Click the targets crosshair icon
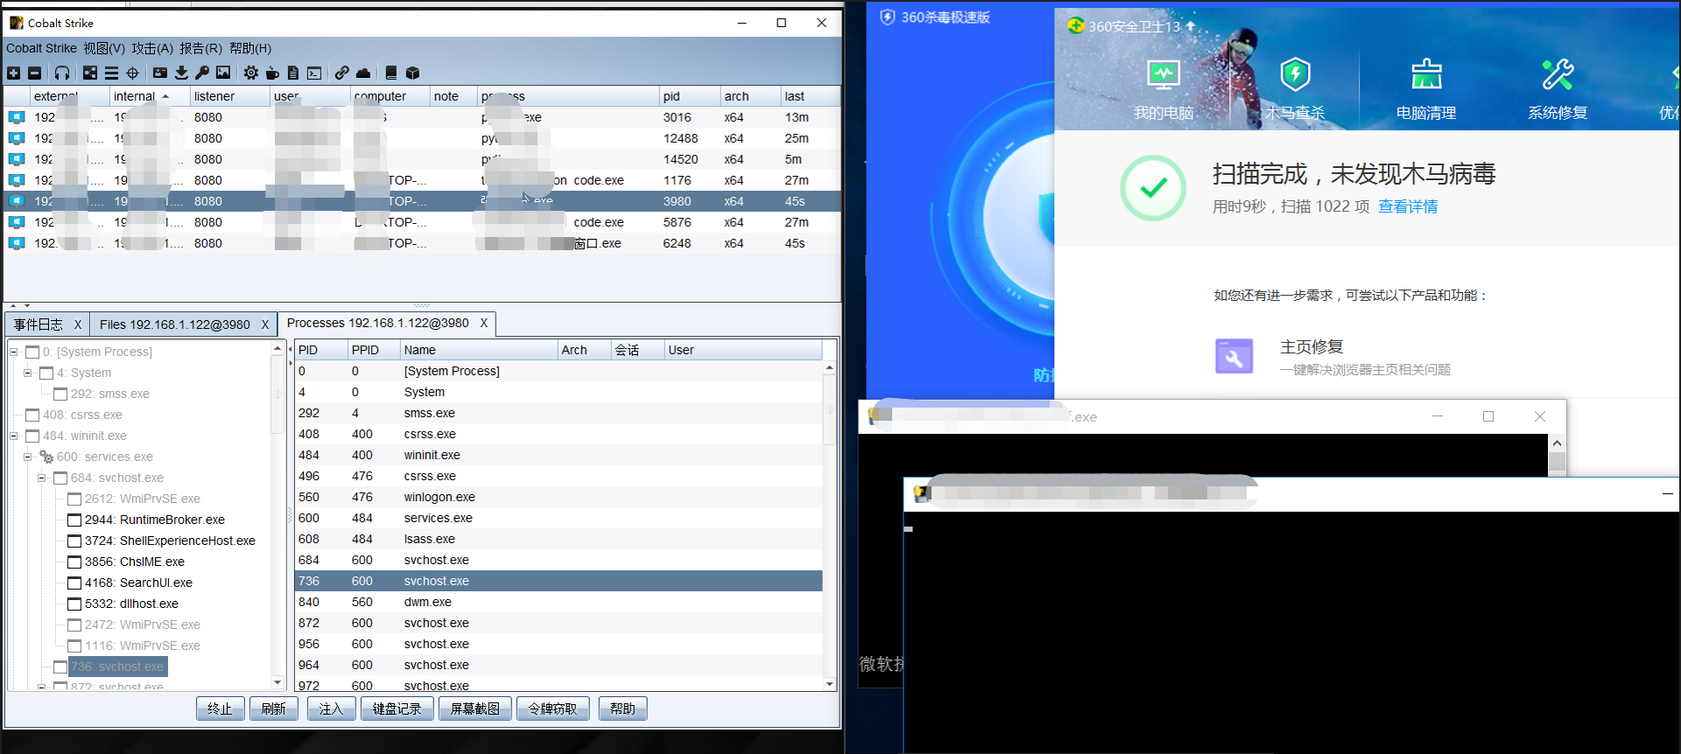 [132, 73]
